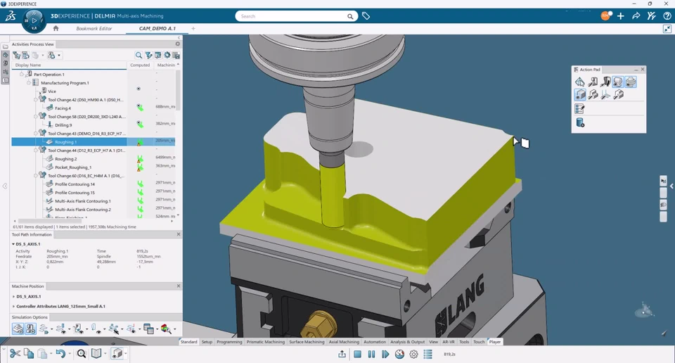Open the Analysis & Output tab
Screen dimensions: 675x363
[407, 342]
